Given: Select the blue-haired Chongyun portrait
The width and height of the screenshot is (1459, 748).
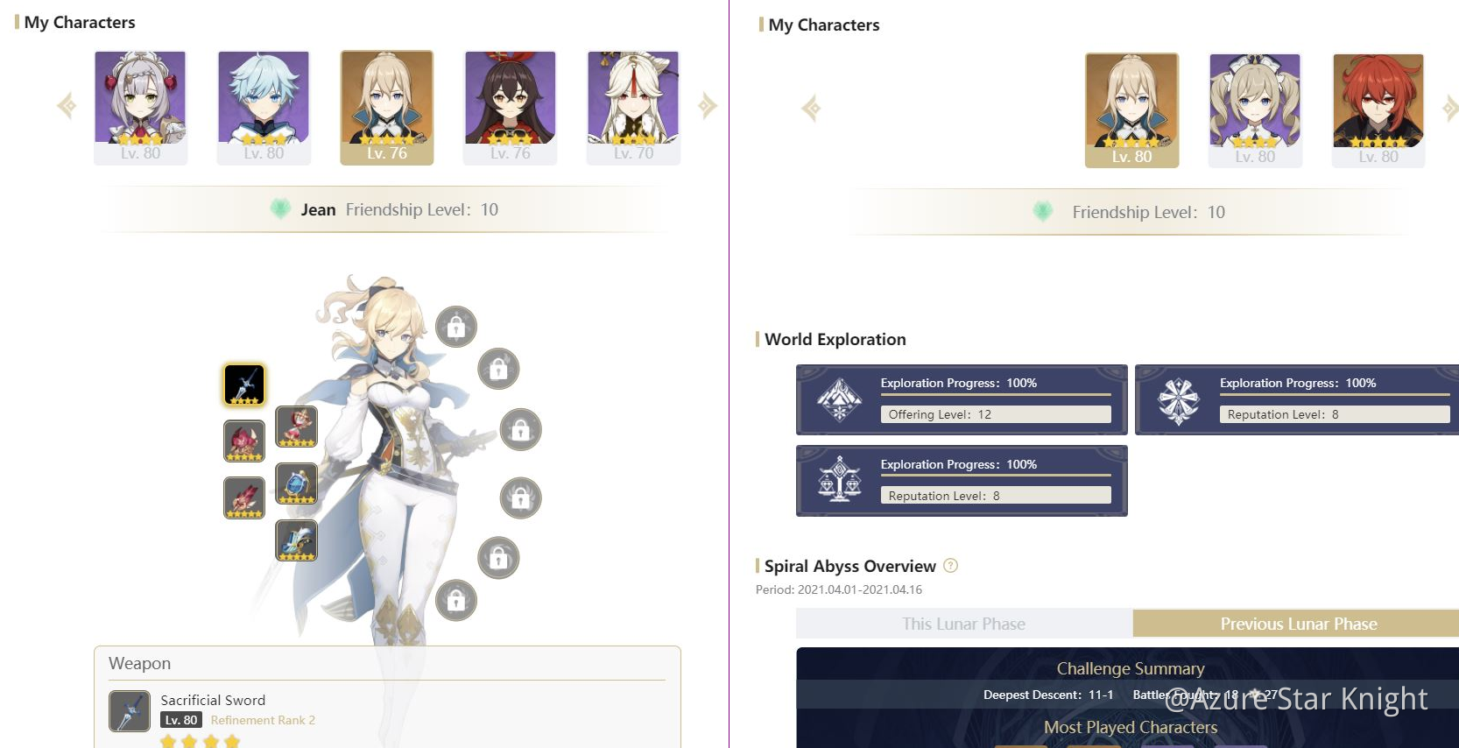Looking at the screenshot, I should tap(264, 108).
